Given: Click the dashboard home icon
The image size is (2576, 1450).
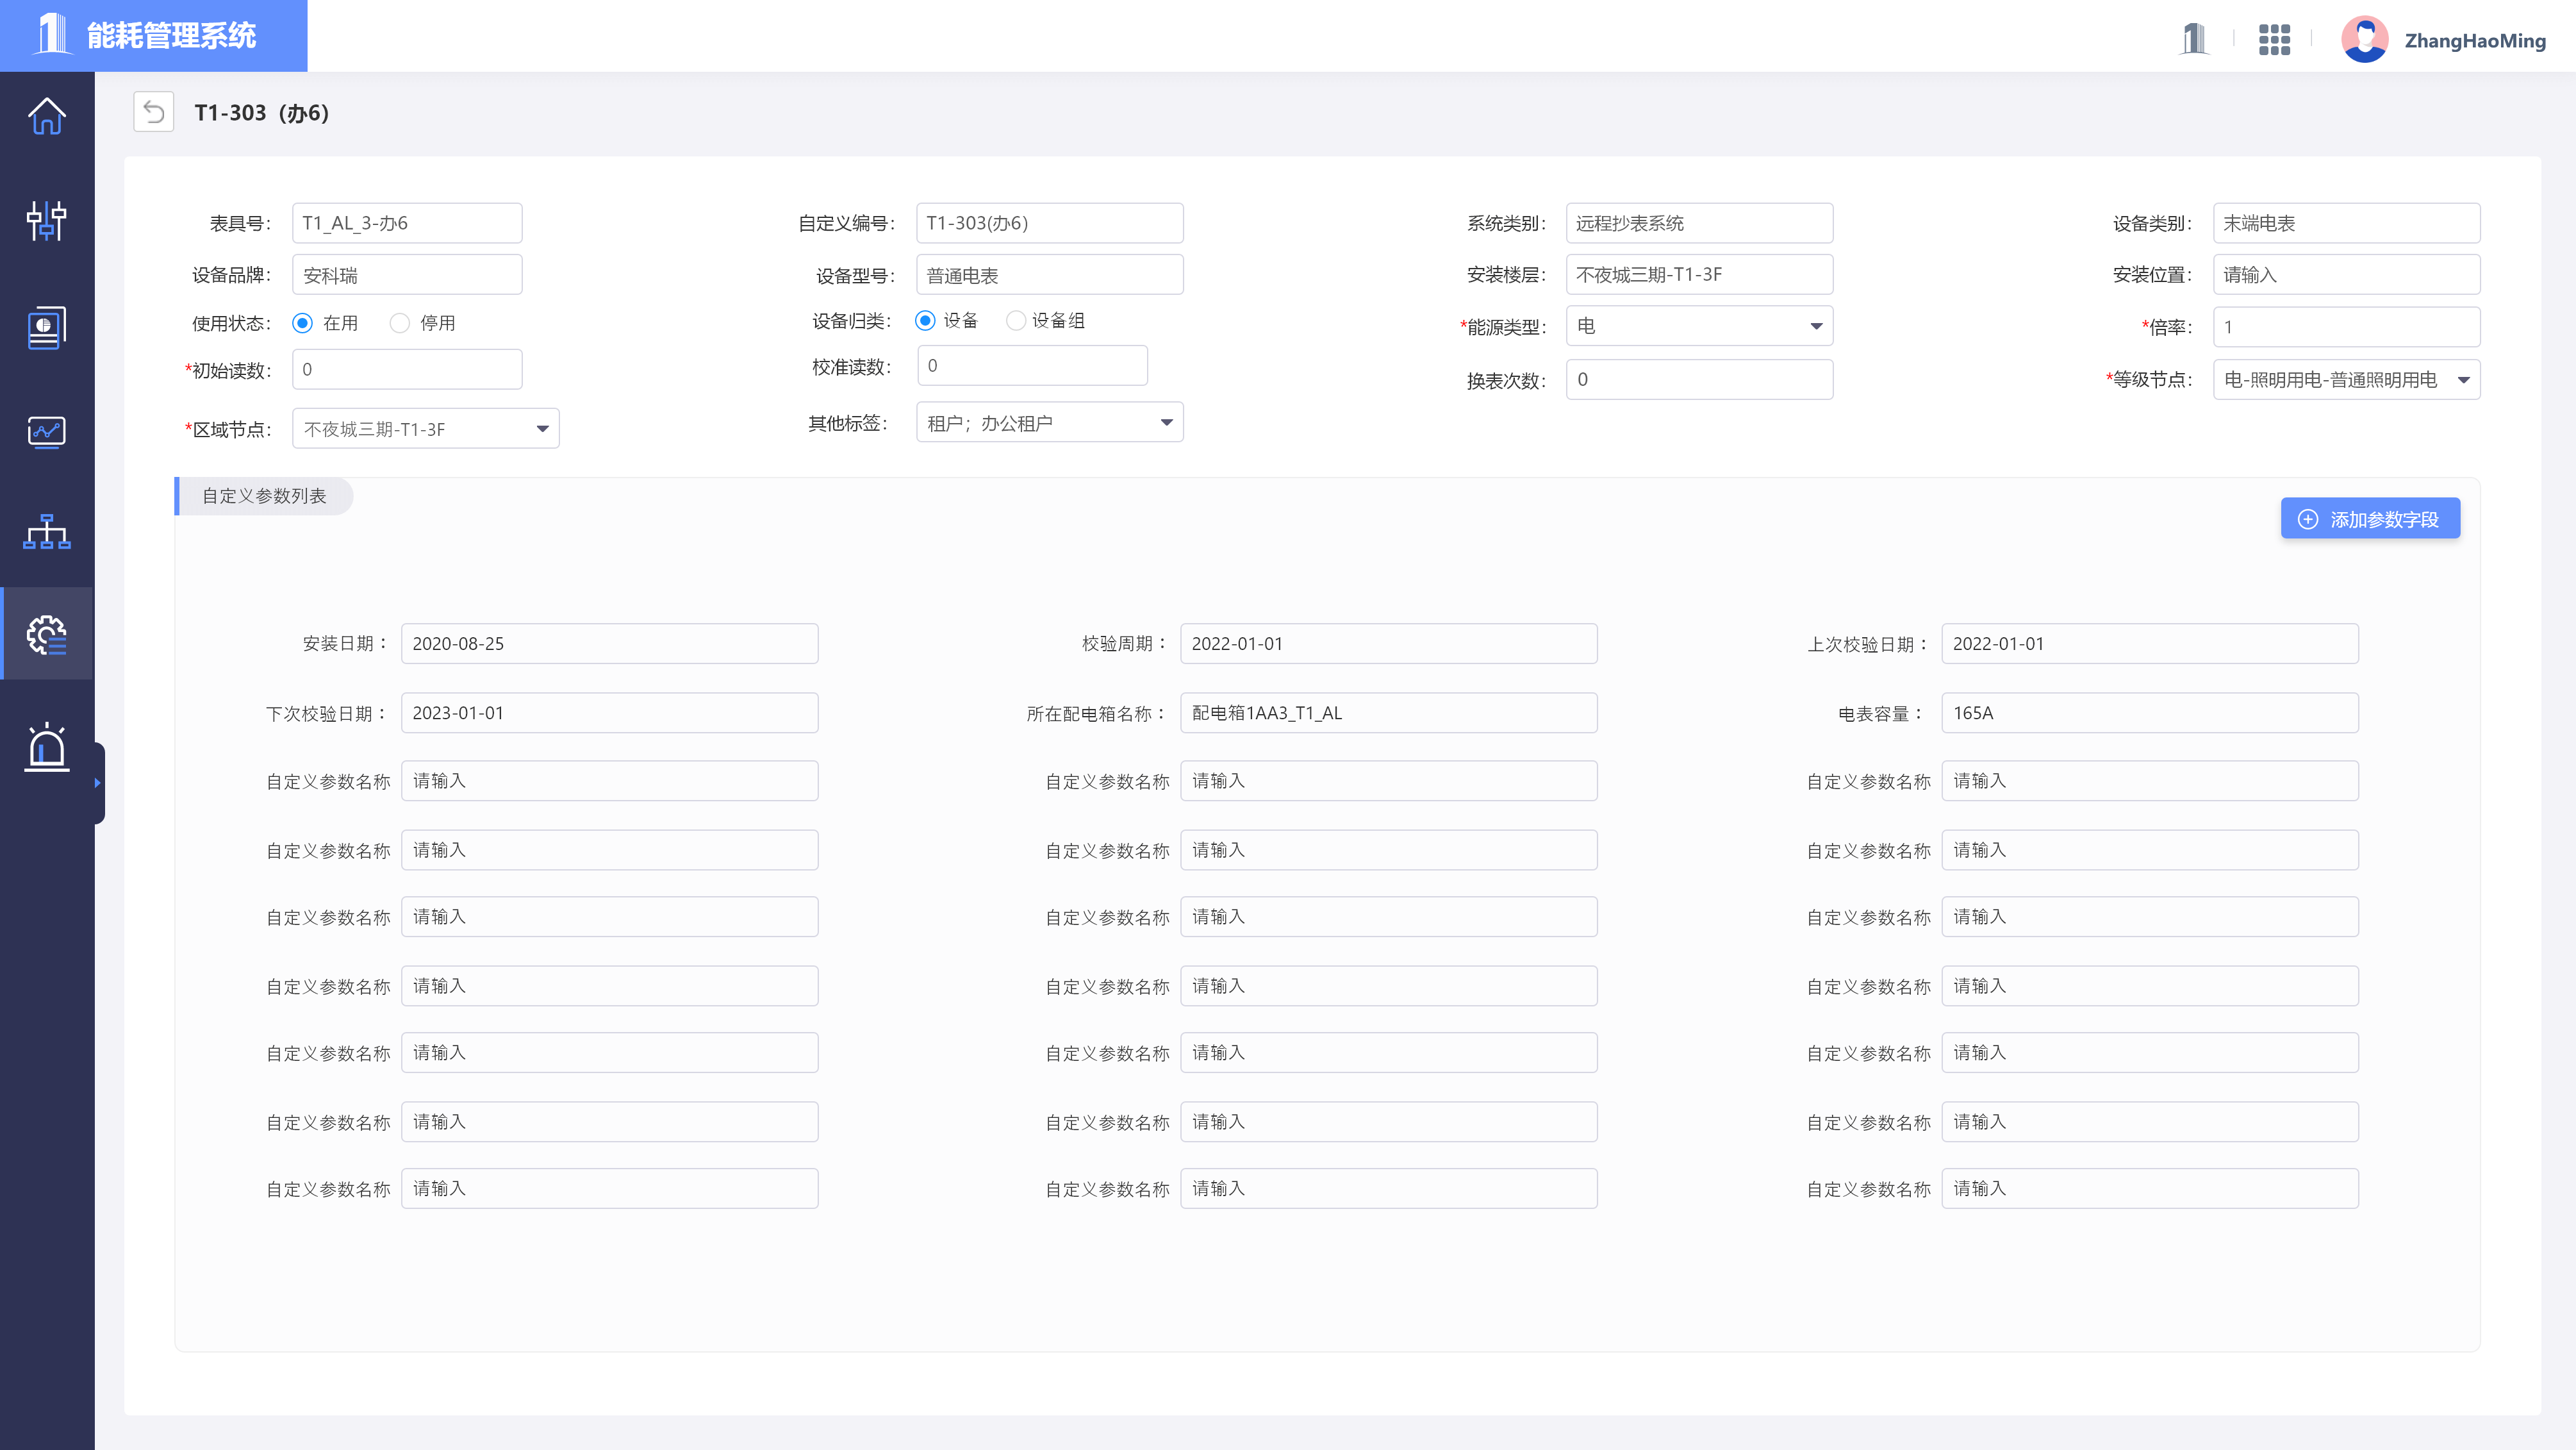Looking at the screenshot, I should click(48, 115).
